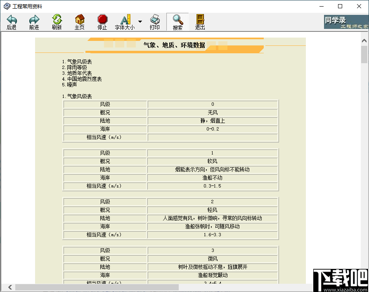The height and width of the screenshot is (292, 369).
Task: Open the 主页 home page
Action: click(80, 22)
